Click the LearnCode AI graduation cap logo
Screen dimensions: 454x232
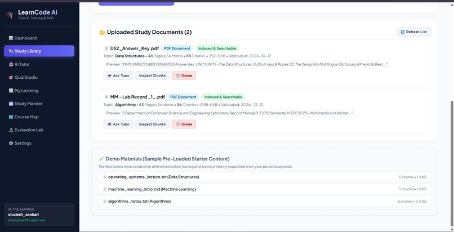point(10,15)
